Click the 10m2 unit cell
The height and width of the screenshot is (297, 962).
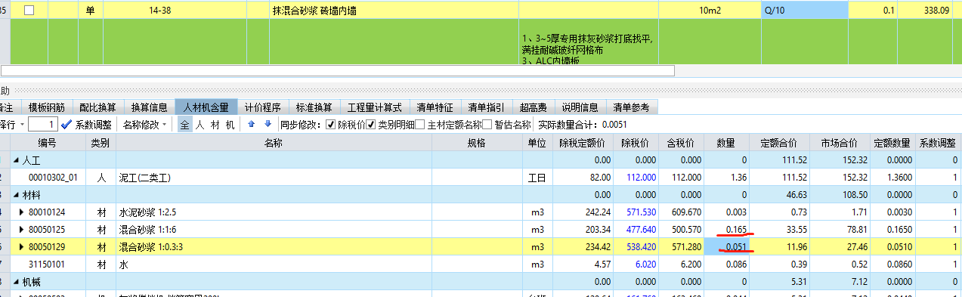710,11
